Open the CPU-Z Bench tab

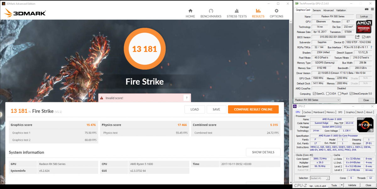coord(360,112)
